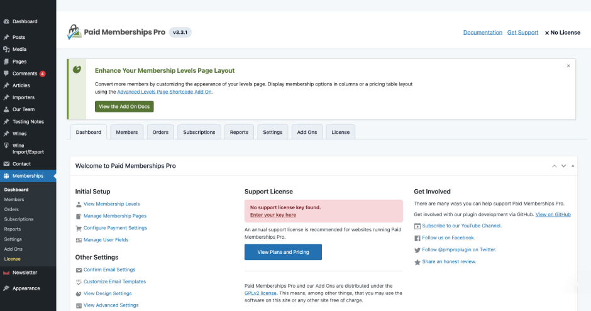Open Subscriptions in Memberships submenu
This screenshot has height=311, width=591.
[x=19, y=219]
